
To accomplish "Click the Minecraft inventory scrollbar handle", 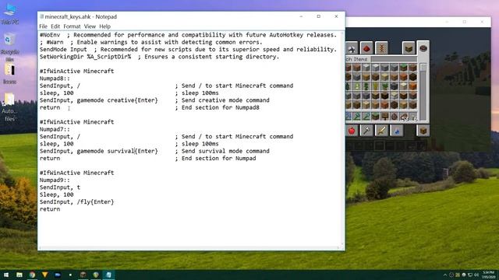I will [423, 68].
